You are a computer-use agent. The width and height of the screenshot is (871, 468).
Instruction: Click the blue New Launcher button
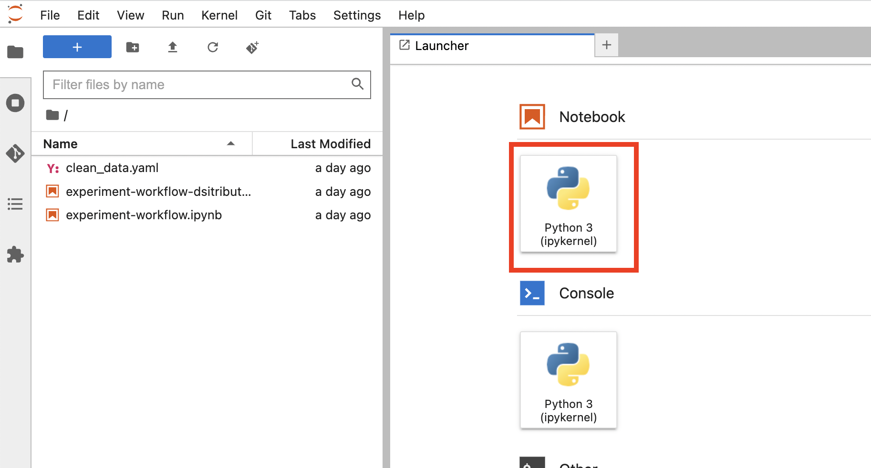[77, 47]
